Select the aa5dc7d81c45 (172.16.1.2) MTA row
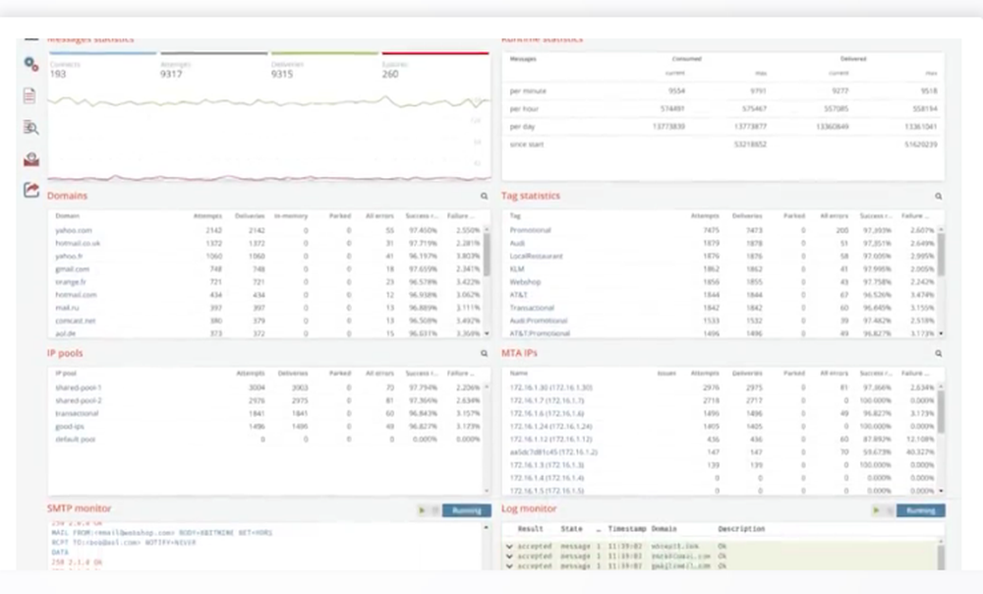983x594 pixels. [721, 452]
